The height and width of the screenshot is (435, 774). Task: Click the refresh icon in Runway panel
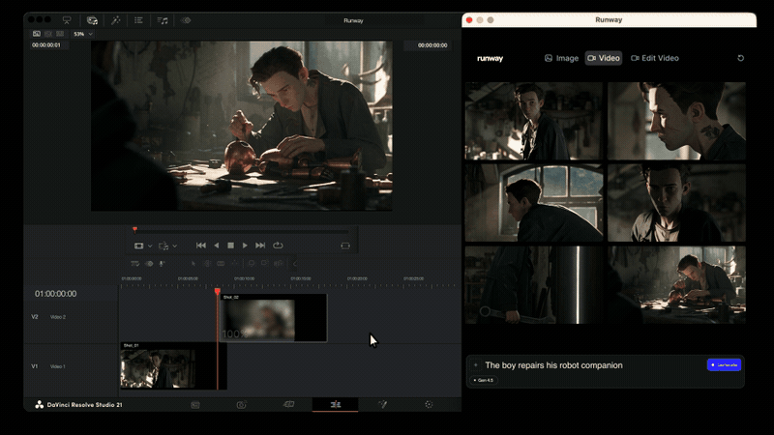tap(740, 58)
